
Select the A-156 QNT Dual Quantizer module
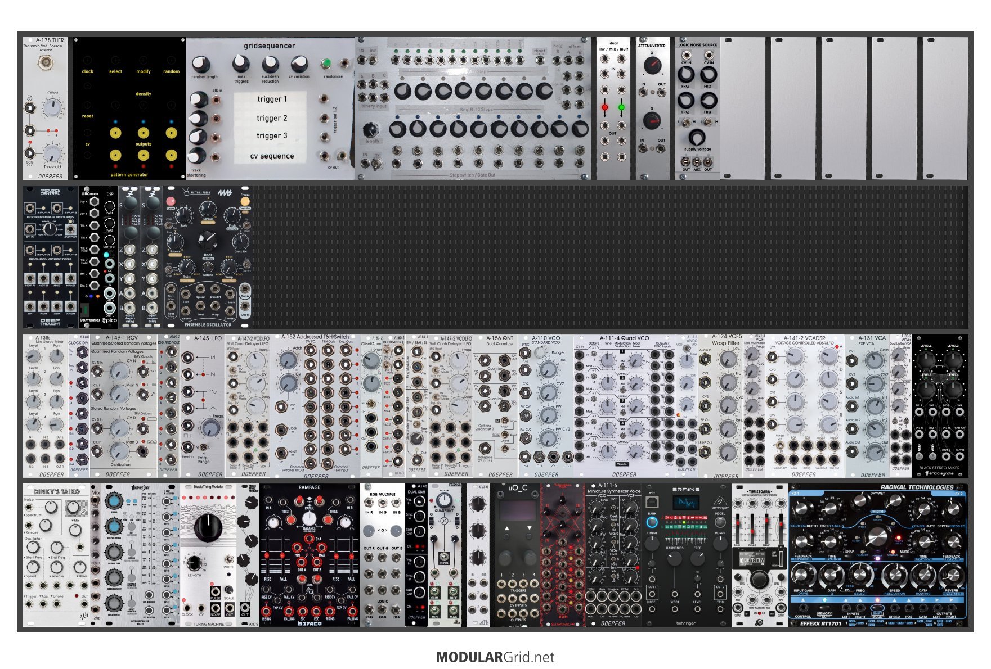pyautogui.click(x=495, y=406)
